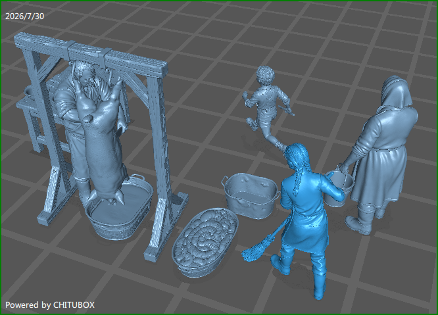This screenshot has width=438, height=315.
Task: Select the basket of coiled sausages
Action: (x=205, y=243)
